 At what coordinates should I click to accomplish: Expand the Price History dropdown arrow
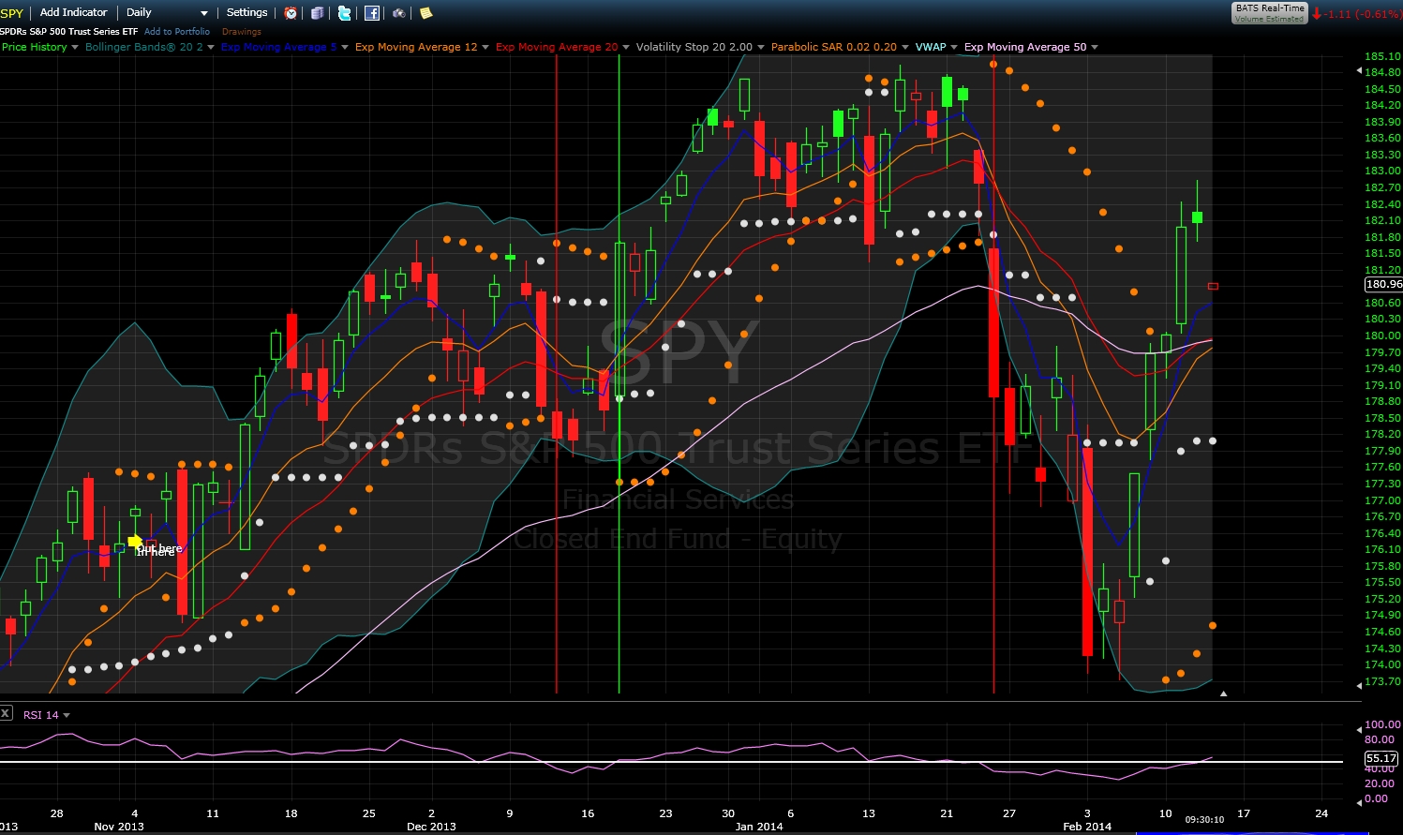pos(75,48)
